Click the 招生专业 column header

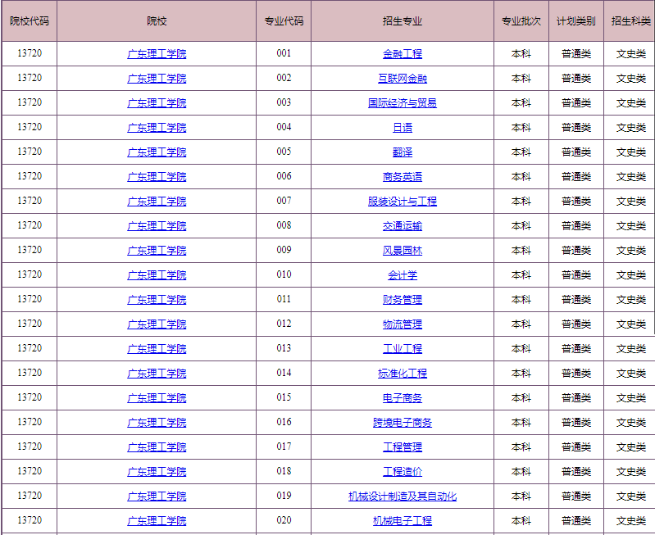coord(403,20)
